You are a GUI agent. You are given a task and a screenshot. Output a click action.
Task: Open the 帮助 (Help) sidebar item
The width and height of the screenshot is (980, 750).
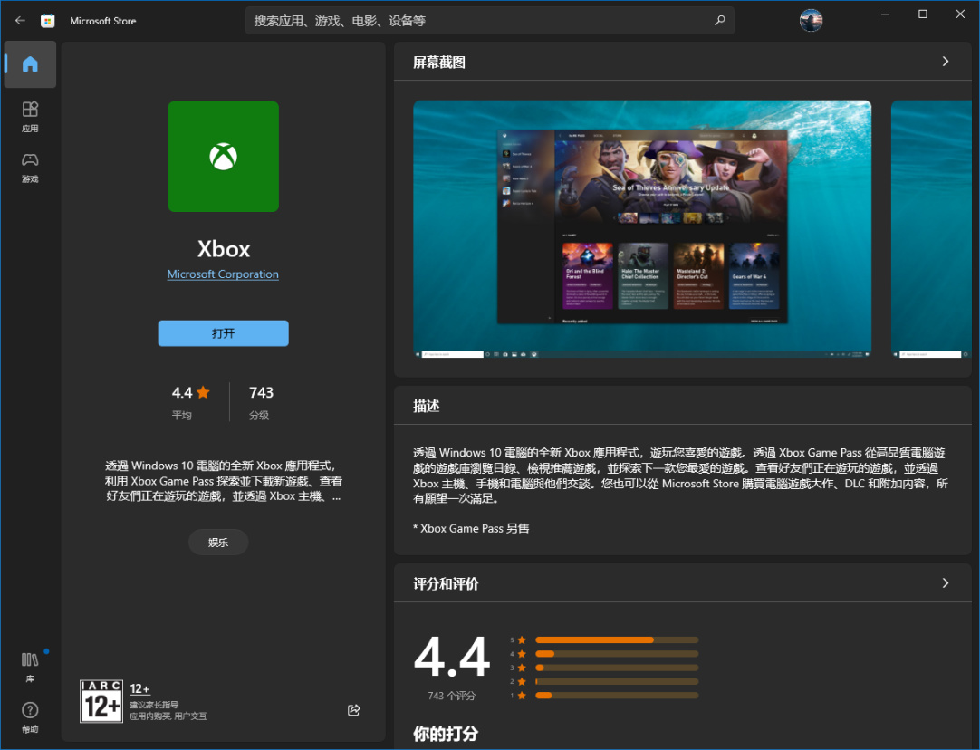tap(30, 717)
